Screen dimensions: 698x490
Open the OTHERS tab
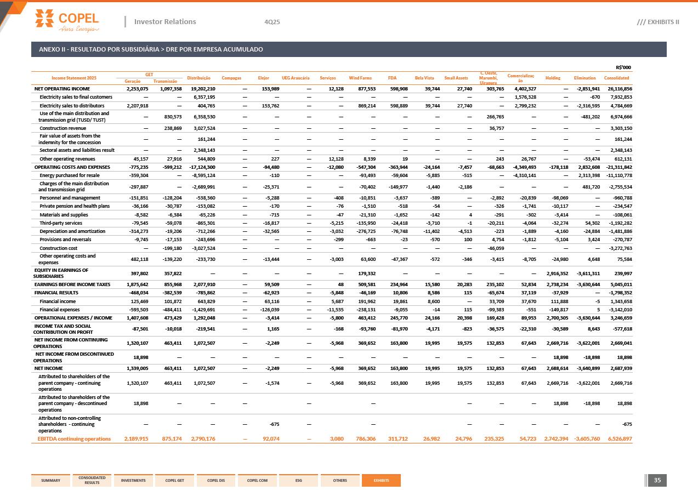click(x=340, y=481)
